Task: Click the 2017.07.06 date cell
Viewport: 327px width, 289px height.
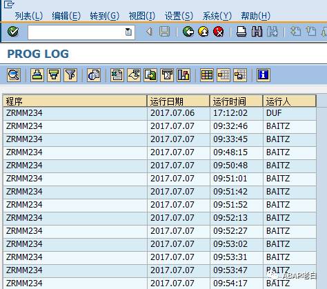Action: pos(179,113)
